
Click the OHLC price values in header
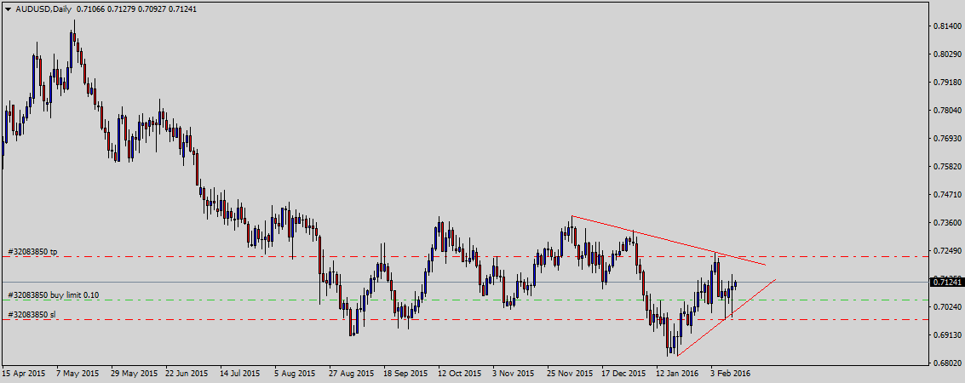[136, 9]
